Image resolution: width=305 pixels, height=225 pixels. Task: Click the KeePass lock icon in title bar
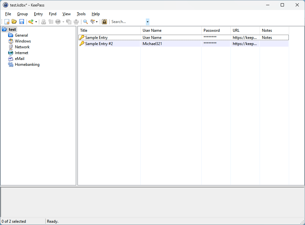tap(6, 5)
